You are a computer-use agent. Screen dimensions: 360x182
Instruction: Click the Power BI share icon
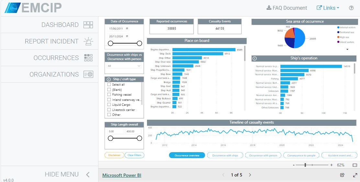click(342, 175)
